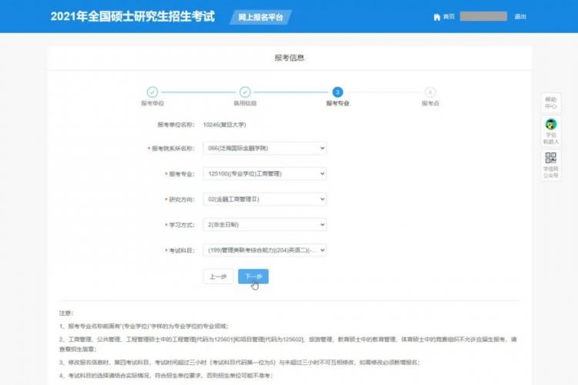Click the 10246(复旦大学) value text
Viewport: 578px width, 385px height.
pyautogui.click(x=224, y=125)
